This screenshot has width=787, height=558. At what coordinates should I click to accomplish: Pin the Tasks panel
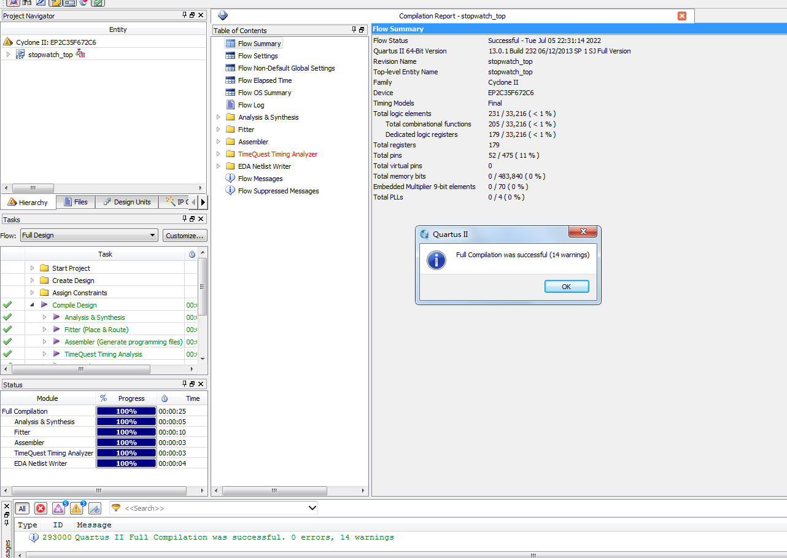coord(184,219)
